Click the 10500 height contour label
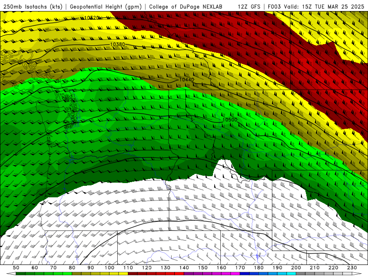This screenshot has height=276, width=368. tap(230, 120)
